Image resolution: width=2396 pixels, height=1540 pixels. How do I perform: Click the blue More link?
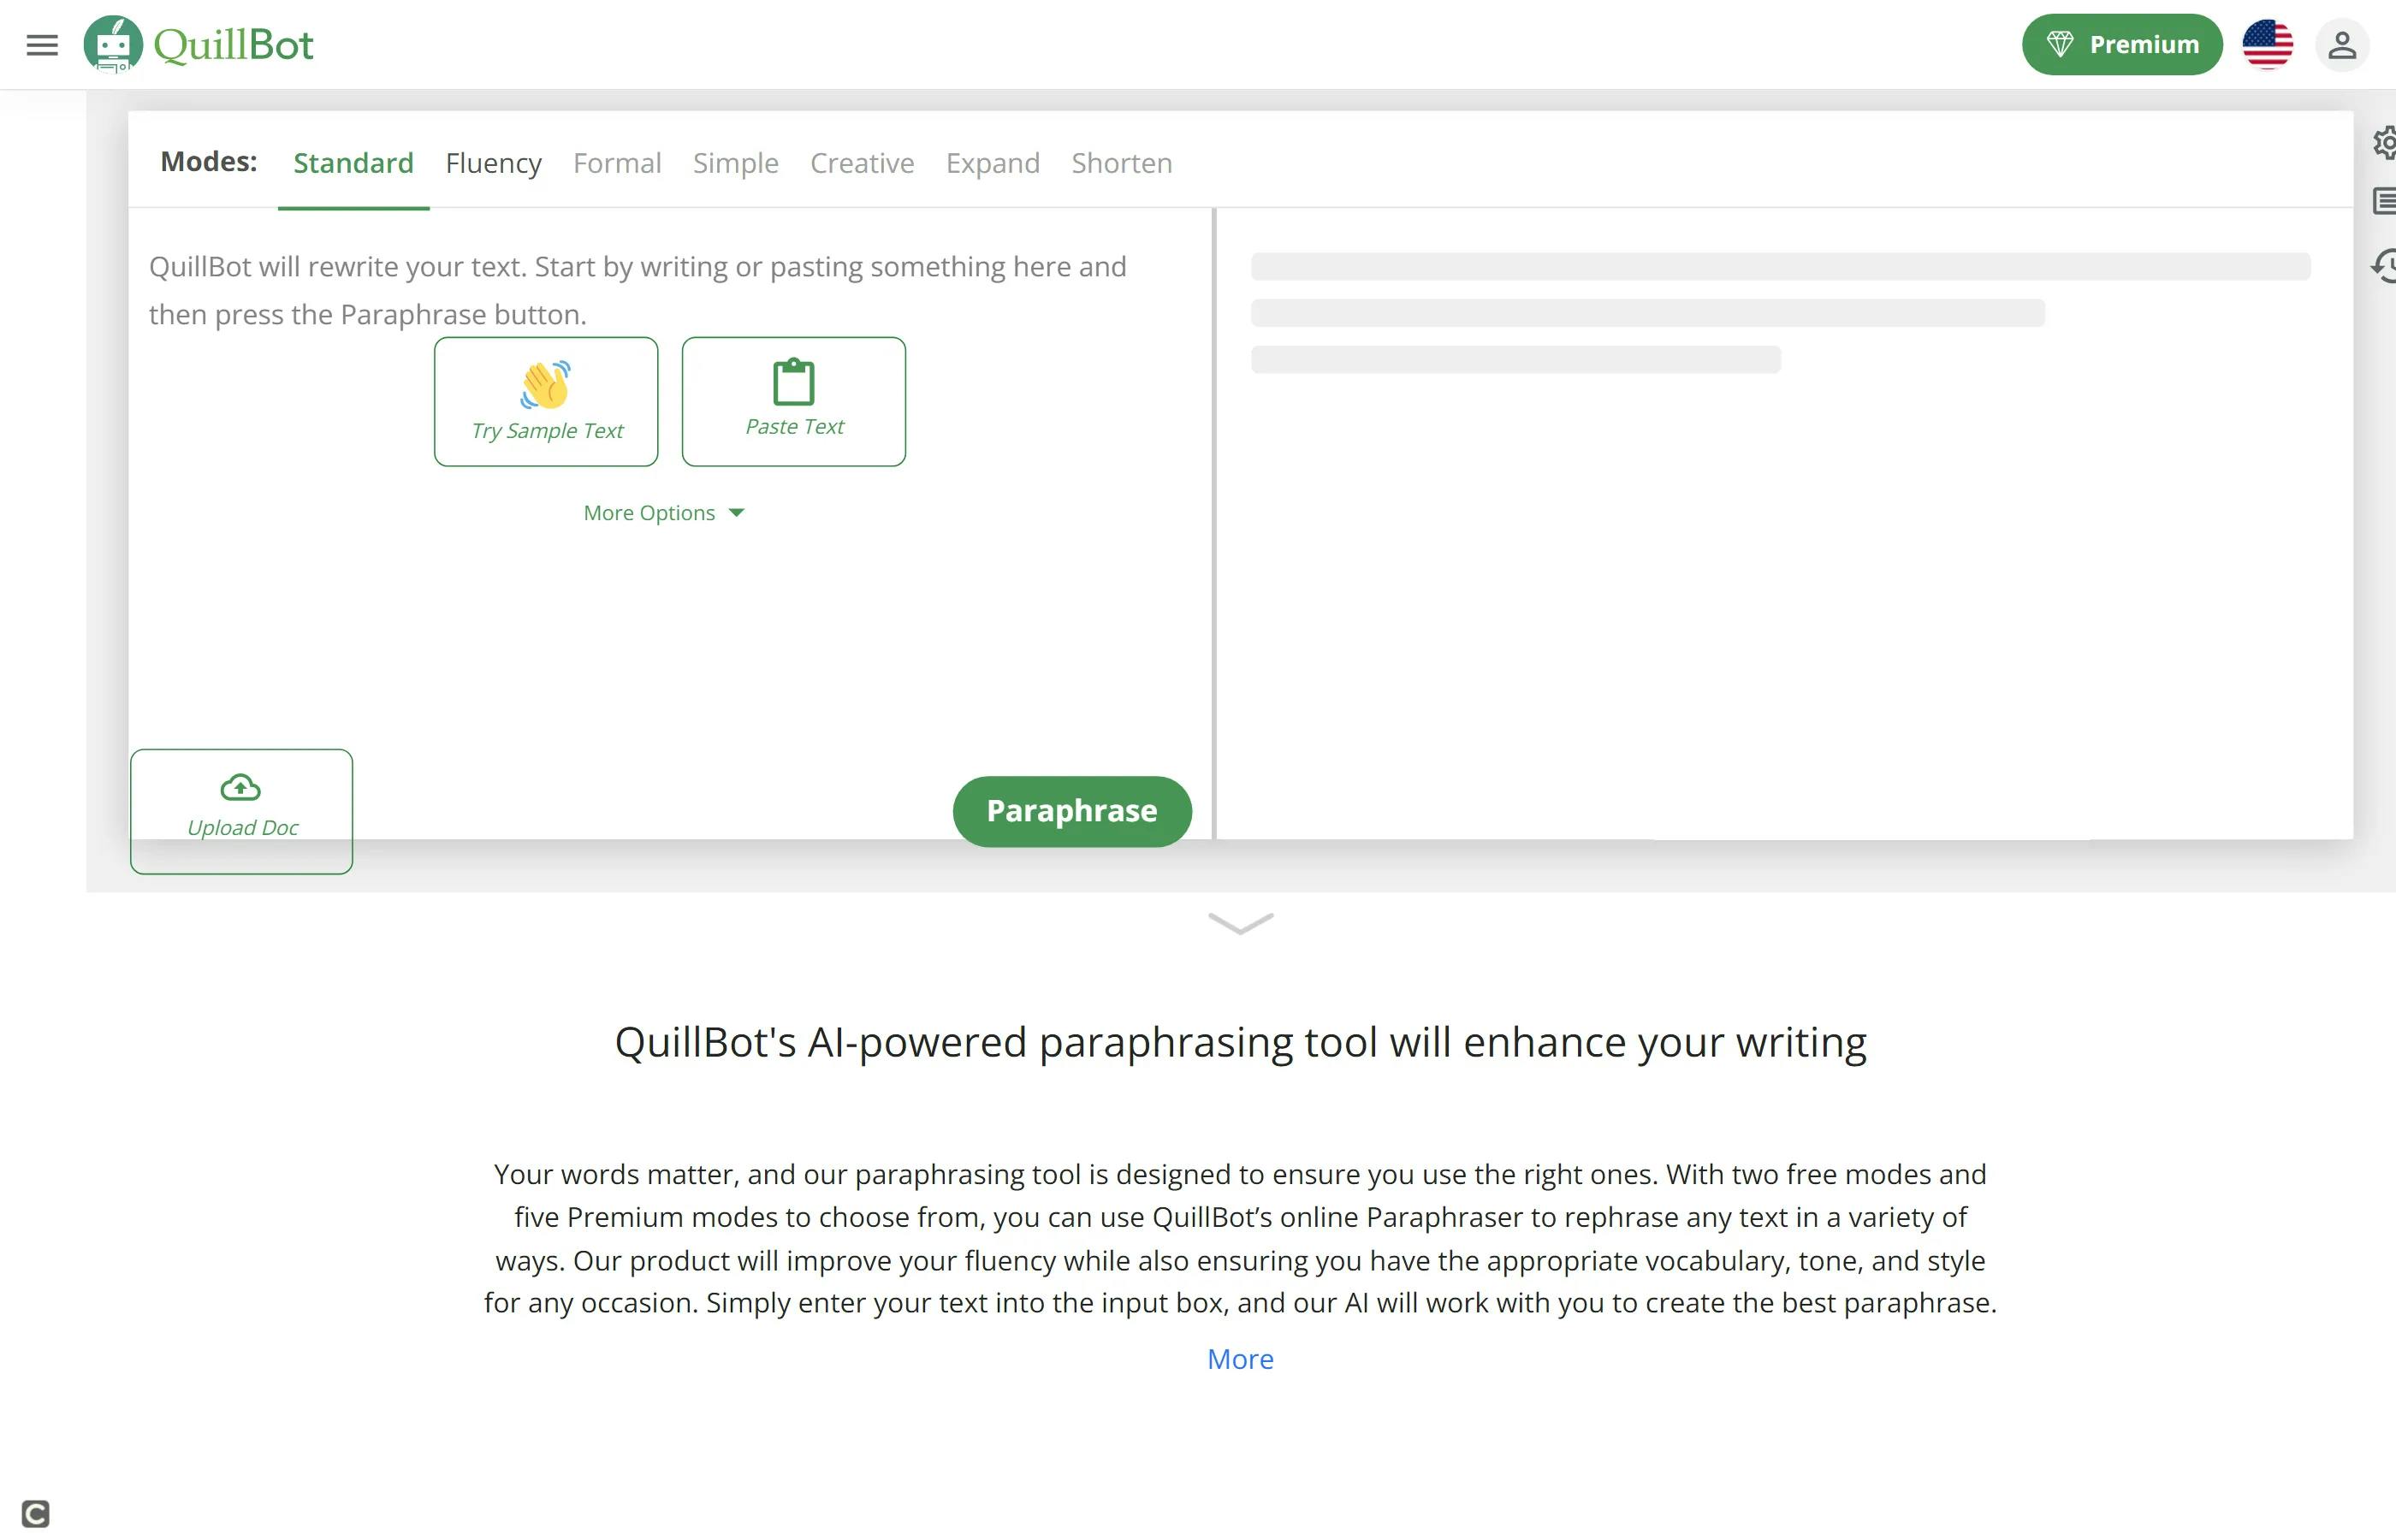[x=1240, y=1359]
